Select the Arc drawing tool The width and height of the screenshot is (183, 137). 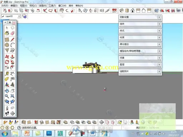13,45
